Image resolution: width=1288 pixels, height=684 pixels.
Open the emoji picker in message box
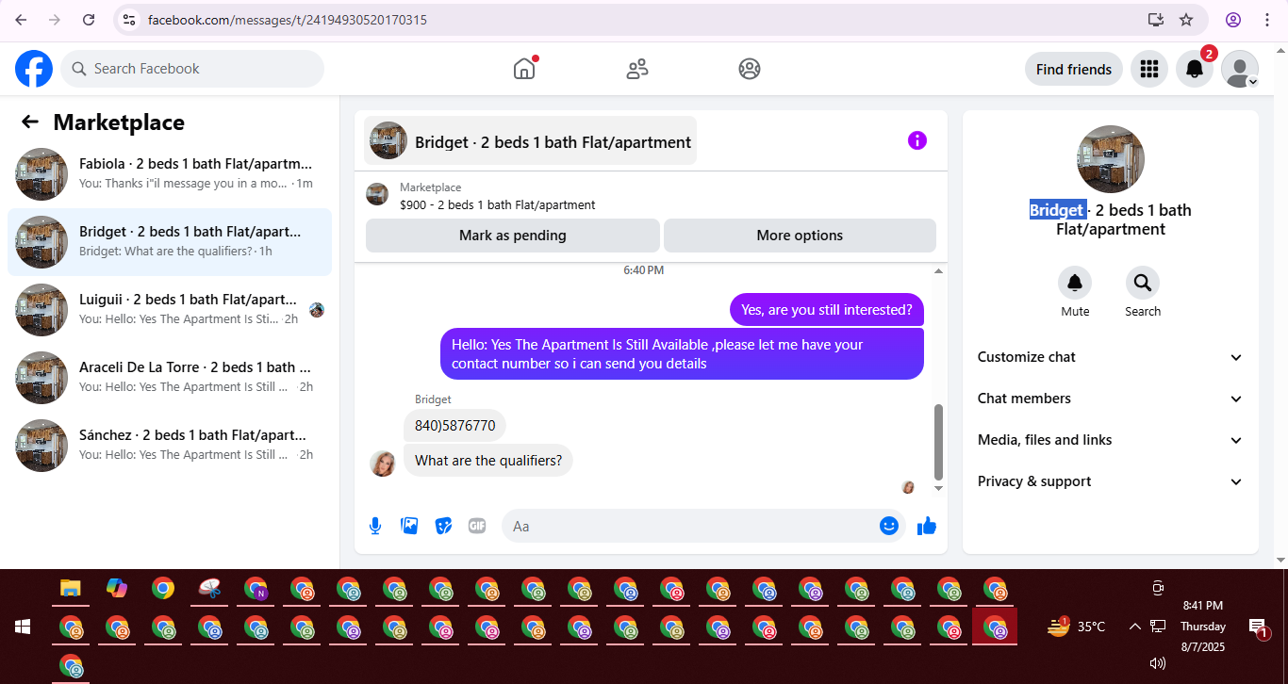coord(889,526)
